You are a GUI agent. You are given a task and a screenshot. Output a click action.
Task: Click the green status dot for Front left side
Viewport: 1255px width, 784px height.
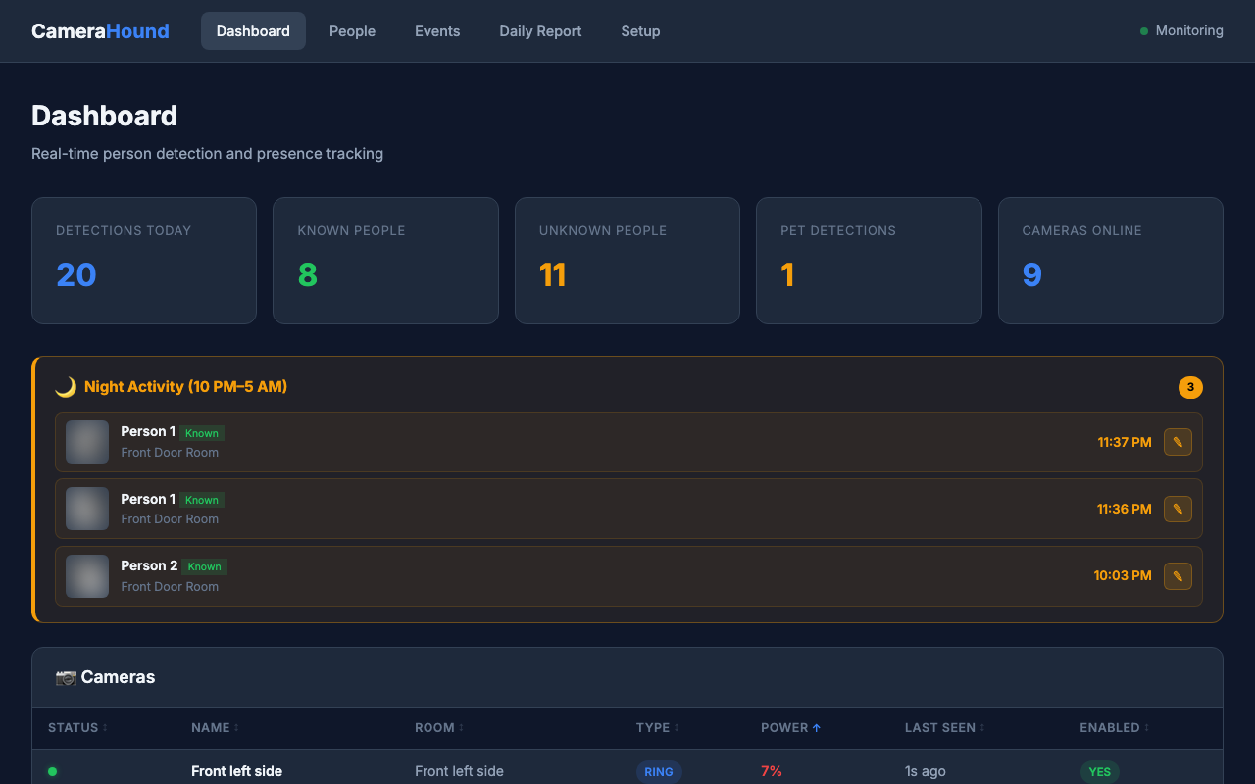pos(52,771)
